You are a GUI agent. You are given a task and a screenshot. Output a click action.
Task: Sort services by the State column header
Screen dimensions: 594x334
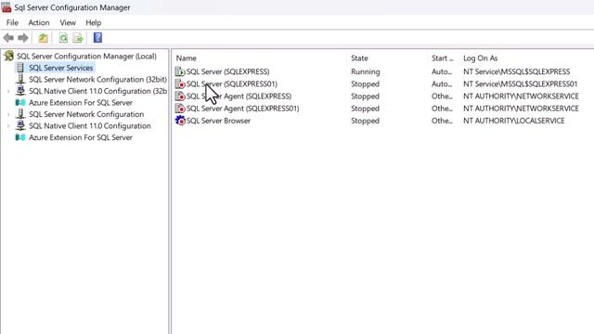(x=359, y=58)
